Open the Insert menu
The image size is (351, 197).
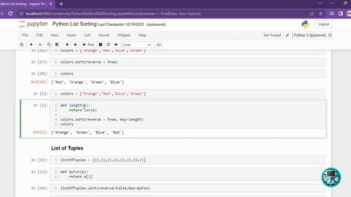tap(71, 35)
